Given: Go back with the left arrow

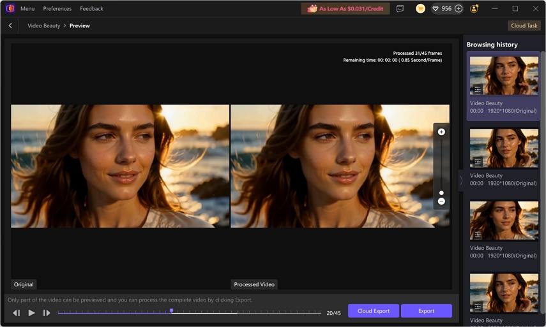Looking at the screenshot, I should click(10, 25).
